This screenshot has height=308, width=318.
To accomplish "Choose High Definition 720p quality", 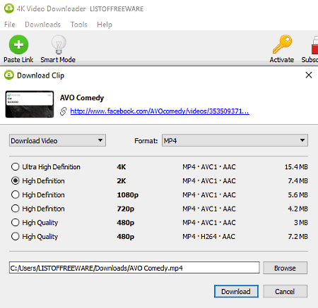I will click(16, 209).
